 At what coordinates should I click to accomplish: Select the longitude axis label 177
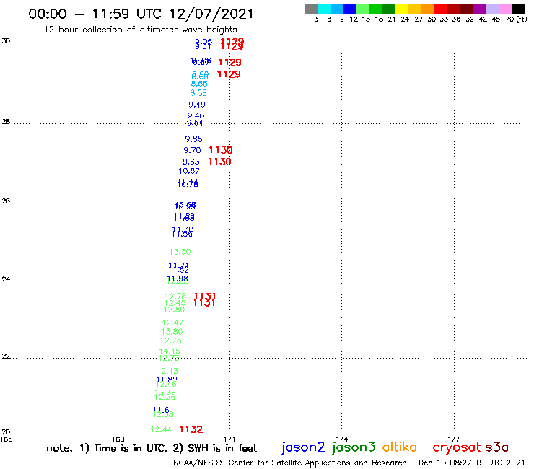[x=454, y=439]
